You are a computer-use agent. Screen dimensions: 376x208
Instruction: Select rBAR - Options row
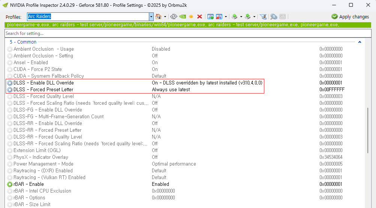point(185,197)
